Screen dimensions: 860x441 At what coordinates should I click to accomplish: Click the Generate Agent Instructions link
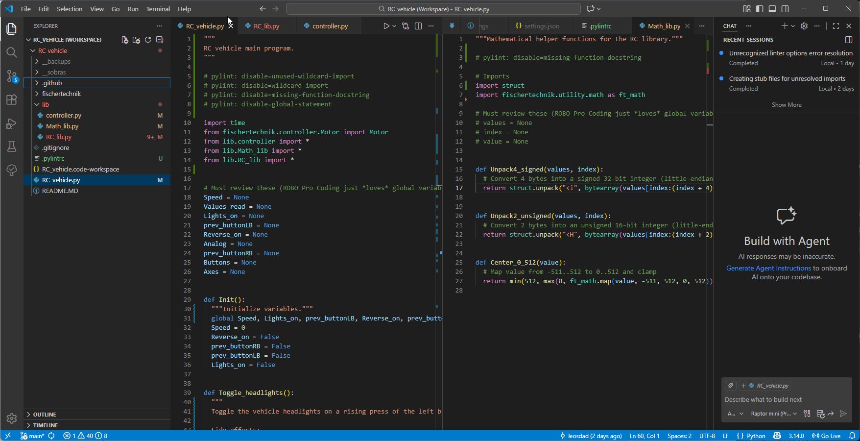768,268
